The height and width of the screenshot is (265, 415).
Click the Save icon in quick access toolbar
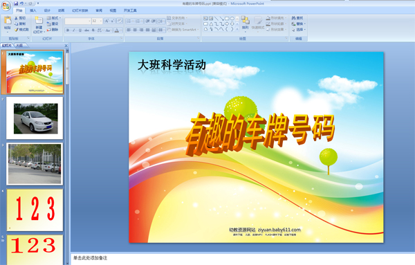[x=16, y=3]
